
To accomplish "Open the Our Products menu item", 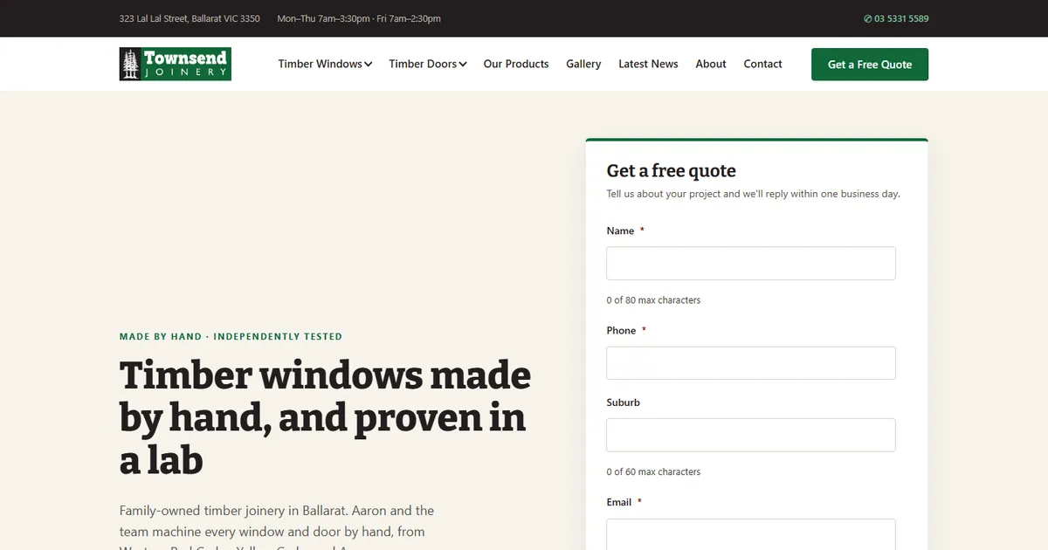I will (x=516, y=64).
